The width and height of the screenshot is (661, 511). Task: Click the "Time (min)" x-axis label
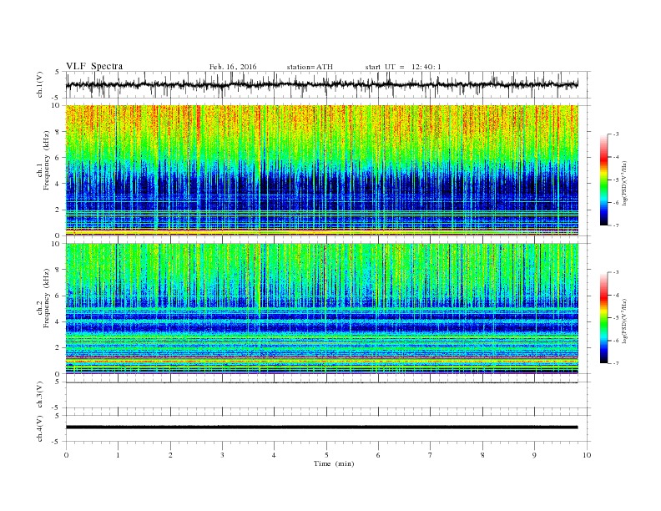(x=334, y=463)
